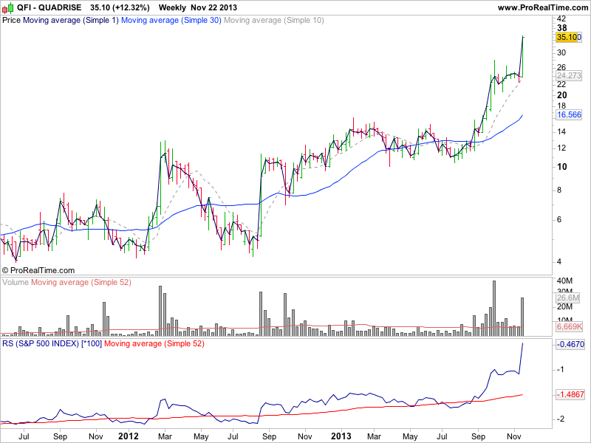Click the 2012 year label on time axis
The height and width of the screenshot is (443, 591).
[x=129, y=436]
